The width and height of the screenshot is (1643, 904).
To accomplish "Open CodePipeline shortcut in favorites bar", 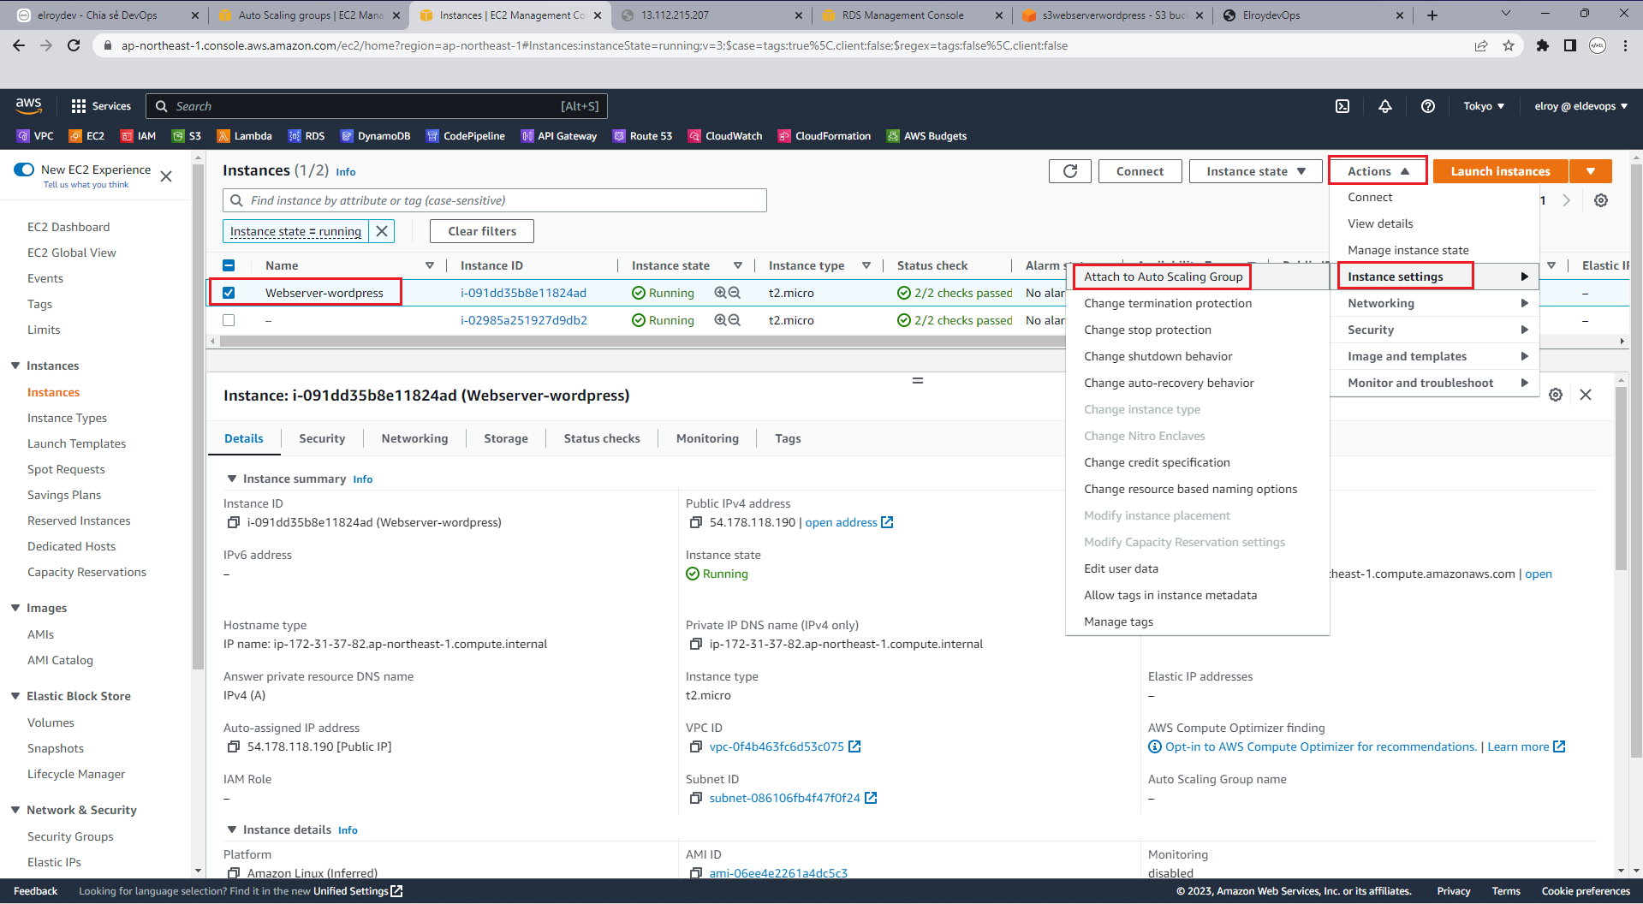I will pyautogui.click(x=466, y=136).
